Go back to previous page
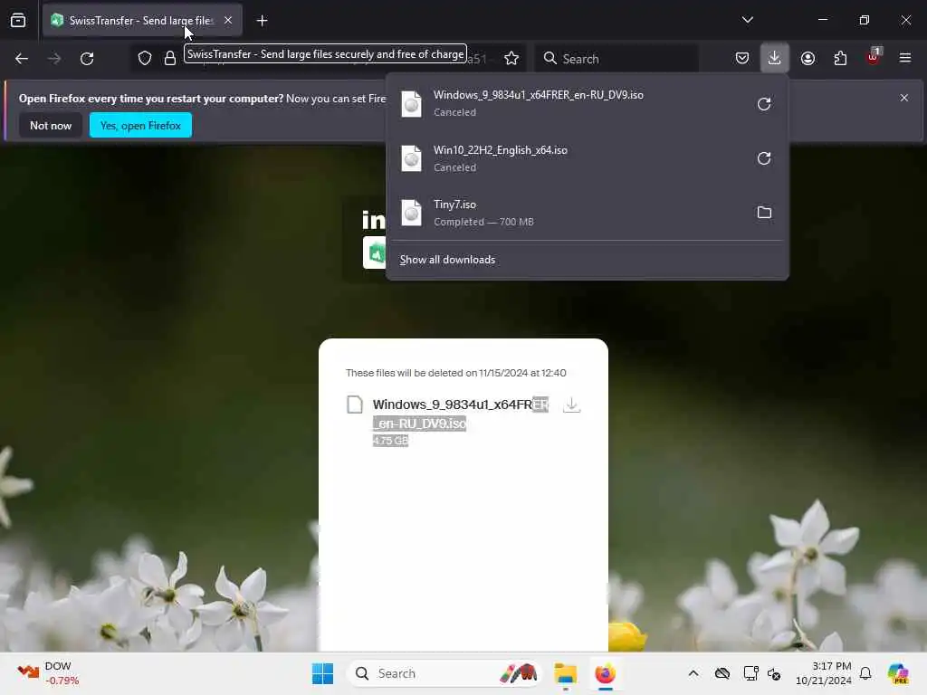 (x=22, y=59)
